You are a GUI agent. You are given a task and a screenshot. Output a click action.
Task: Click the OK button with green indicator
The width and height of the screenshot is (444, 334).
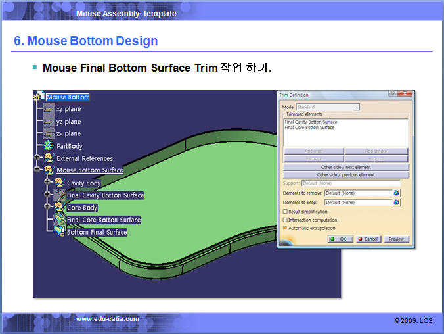(340, 239)
